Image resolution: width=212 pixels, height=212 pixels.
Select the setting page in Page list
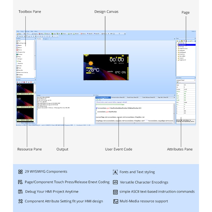click(181, 47)
